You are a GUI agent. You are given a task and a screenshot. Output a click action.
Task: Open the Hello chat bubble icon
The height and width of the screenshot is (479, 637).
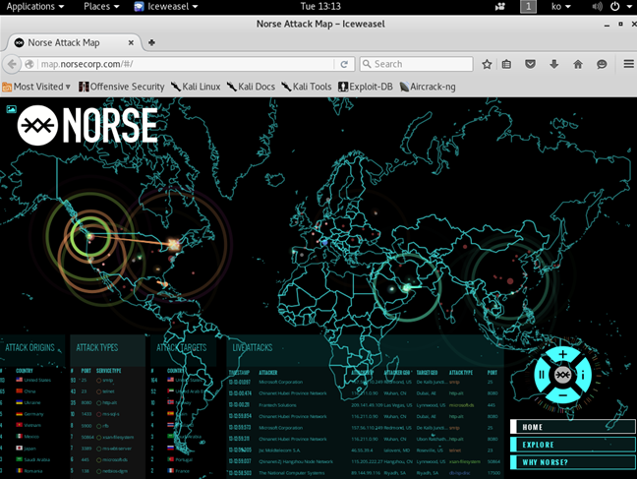602,64
